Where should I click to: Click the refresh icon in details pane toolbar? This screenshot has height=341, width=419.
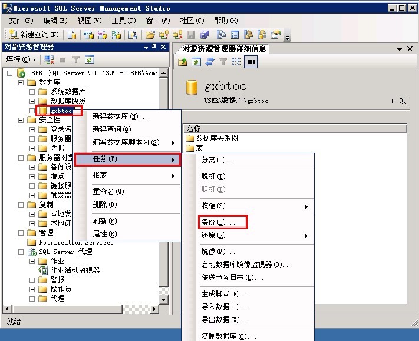(x=196, y=62)
